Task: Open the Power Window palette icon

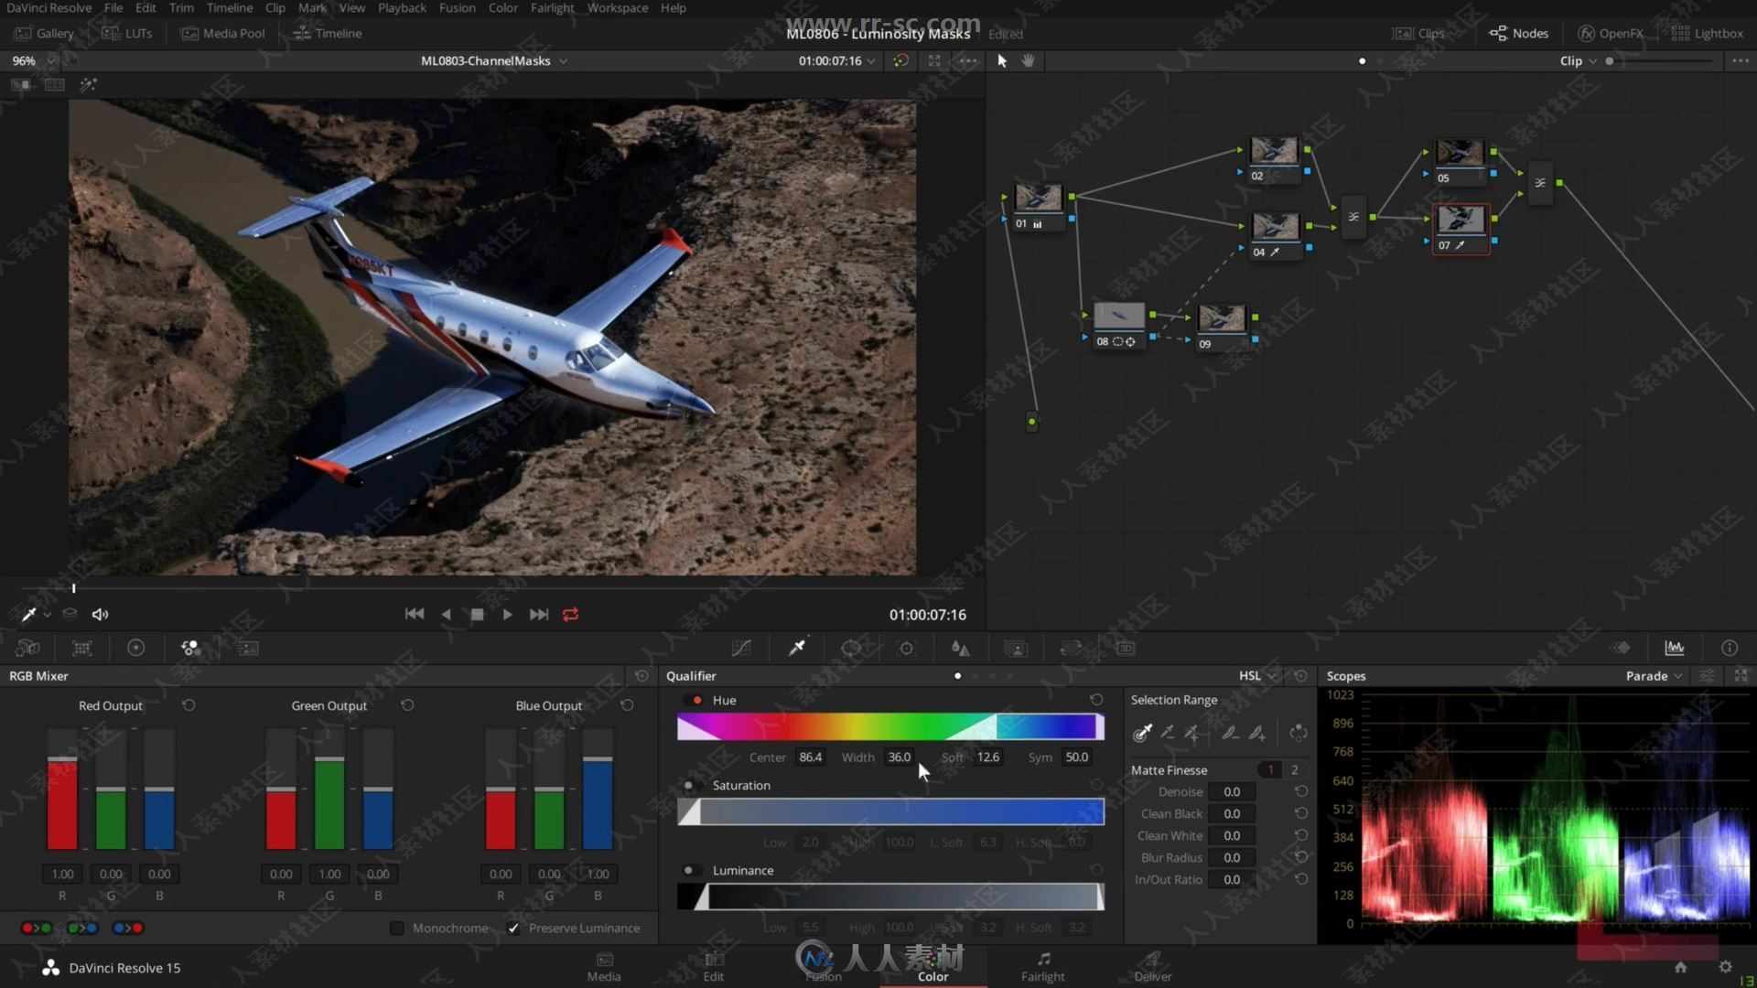Action: click(851, 648)
